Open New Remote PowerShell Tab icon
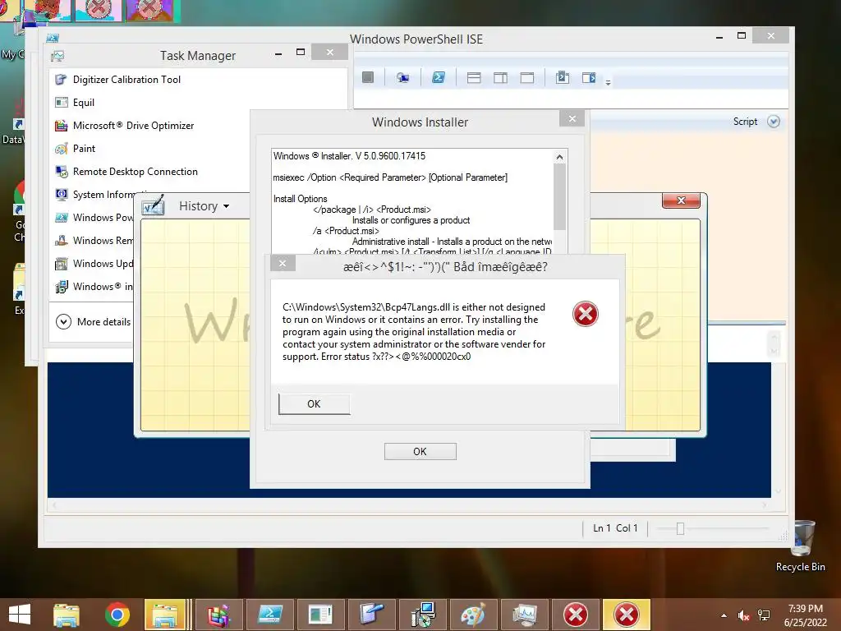 pyautogui.click(x=402, y=78)
